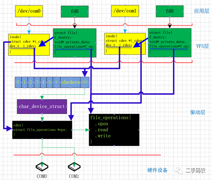Click cell 6 of the chrdevs array
Image resolution: width=212 pixels, height=180 pixels.
pos(57,82)
